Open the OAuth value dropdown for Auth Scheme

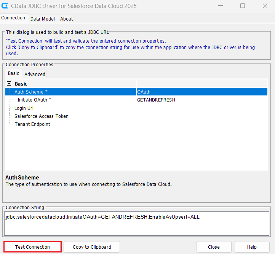click(x=201, y=92)
